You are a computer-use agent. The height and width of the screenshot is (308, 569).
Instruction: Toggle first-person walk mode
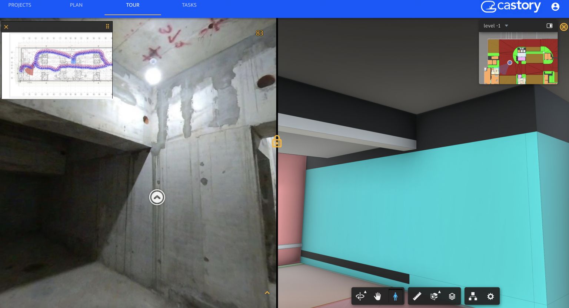(395, 296)
